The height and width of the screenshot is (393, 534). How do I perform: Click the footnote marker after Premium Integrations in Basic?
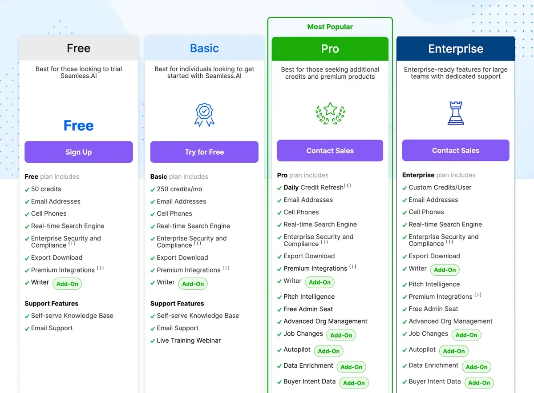[226, 269]
